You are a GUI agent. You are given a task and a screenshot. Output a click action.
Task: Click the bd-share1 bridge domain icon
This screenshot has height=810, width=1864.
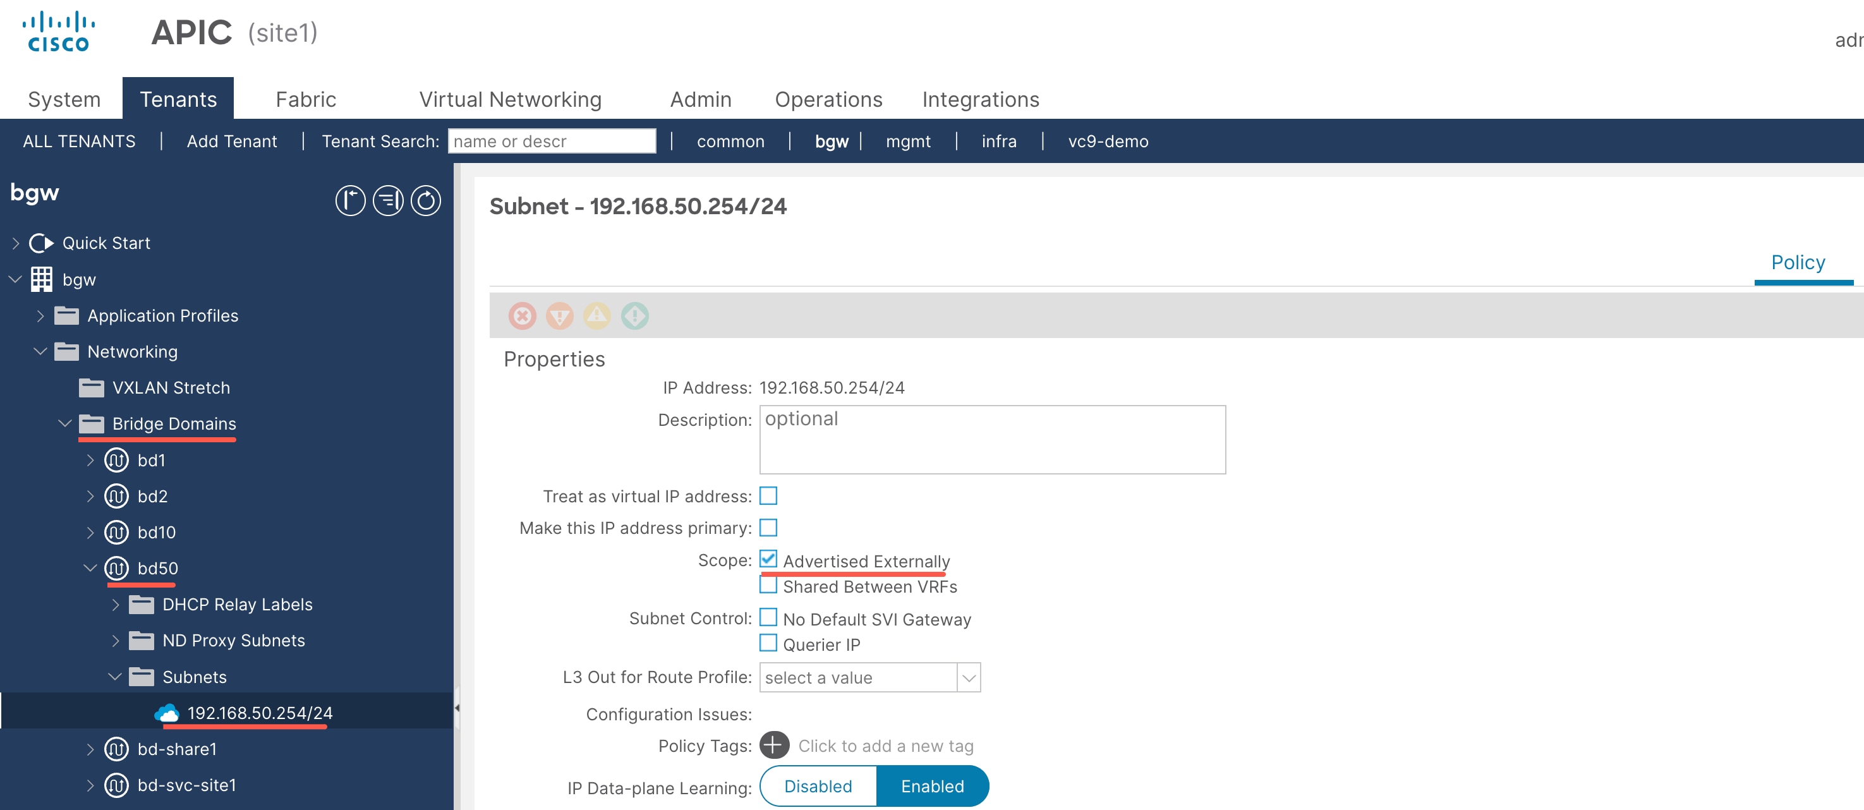[x=116, y=749]
